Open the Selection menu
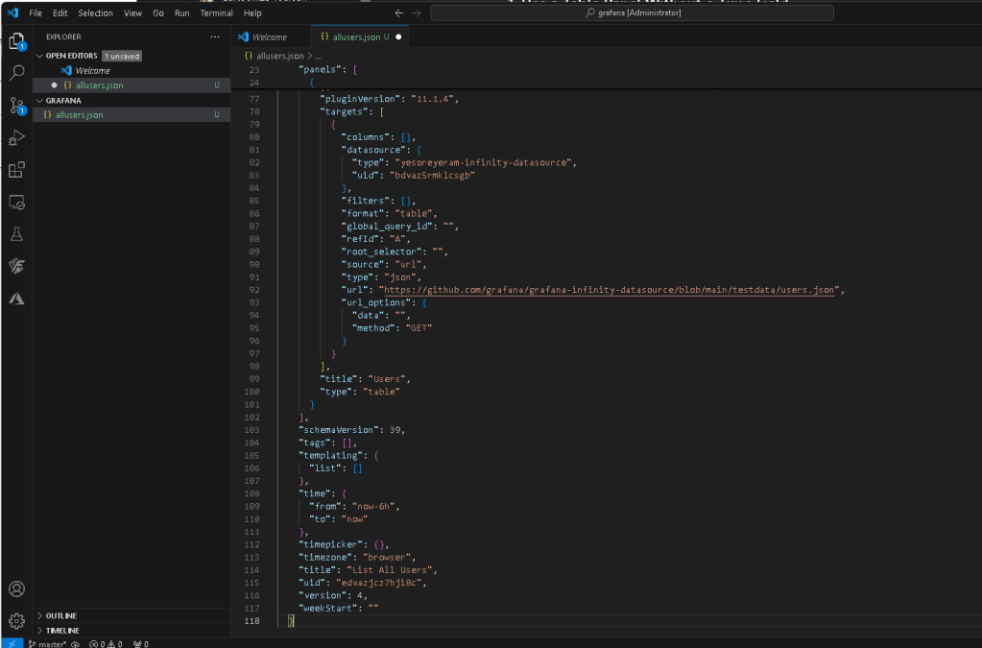Viewport: 982px width, 648px height. point(95,13)
